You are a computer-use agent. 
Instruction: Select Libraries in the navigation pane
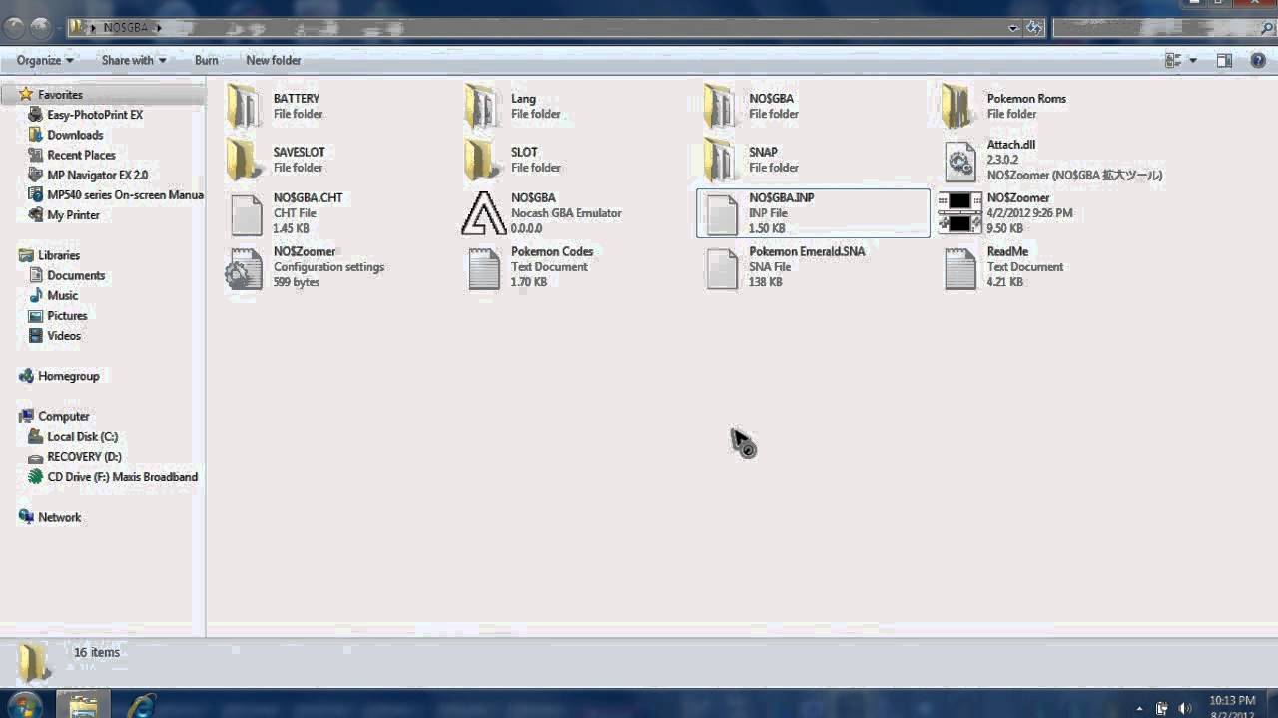click(58, 255)
